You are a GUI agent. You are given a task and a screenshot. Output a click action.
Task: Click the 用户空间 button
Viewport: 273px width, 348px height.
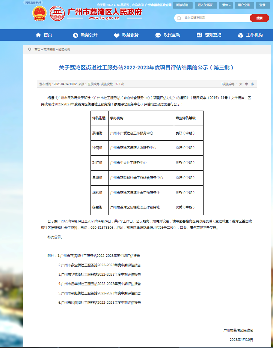tap(244, 5)
